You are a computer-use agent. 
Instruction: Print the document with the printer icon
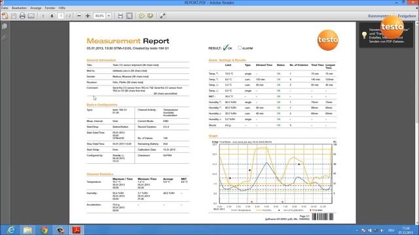pyautogui.click(x=22, y=16)
